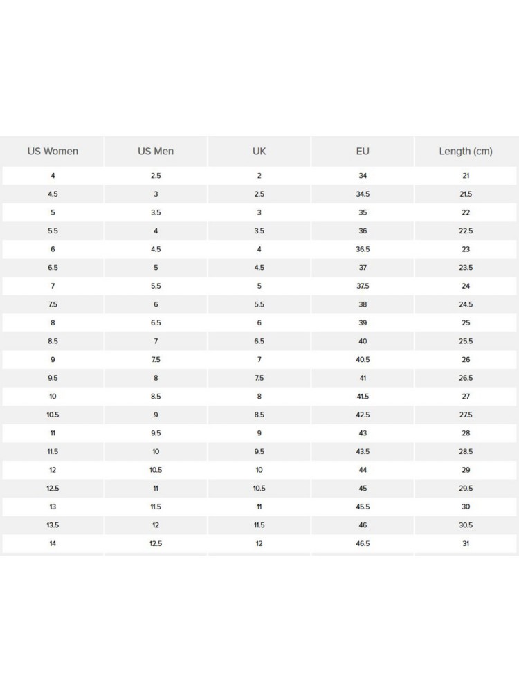
Task: Click the US Women column header
Action: [x=53, y=151]
